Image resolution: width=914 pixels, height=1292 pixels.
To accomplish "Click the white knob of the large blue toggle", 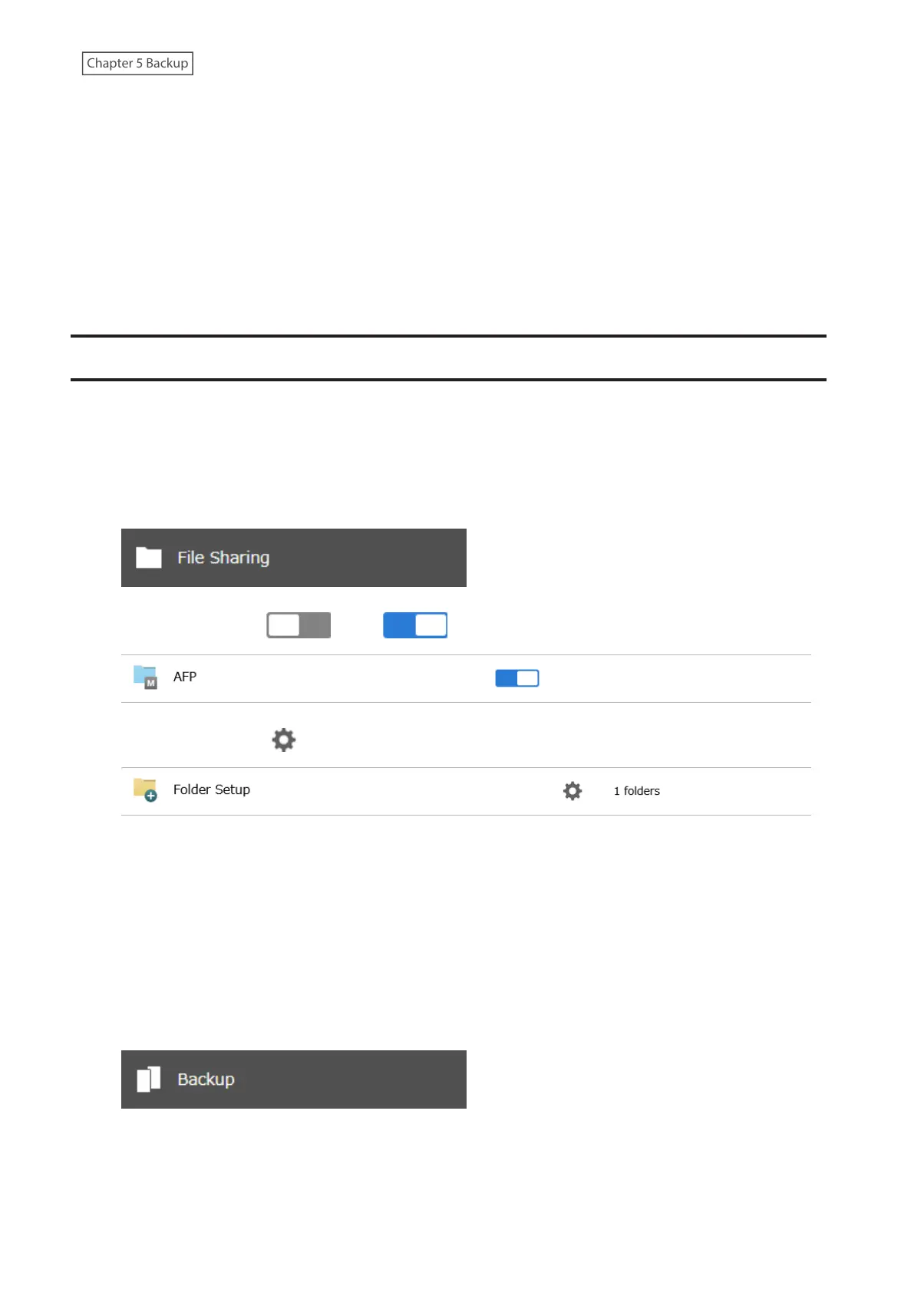I will pyautogui.click(x=431, y=625).
